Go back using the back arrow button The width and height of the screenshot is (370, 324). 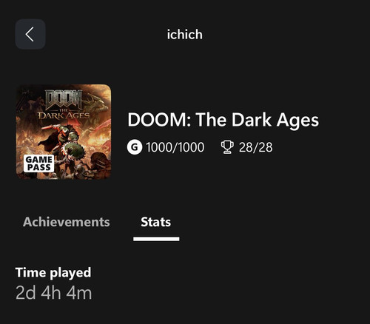click(30, 34)
